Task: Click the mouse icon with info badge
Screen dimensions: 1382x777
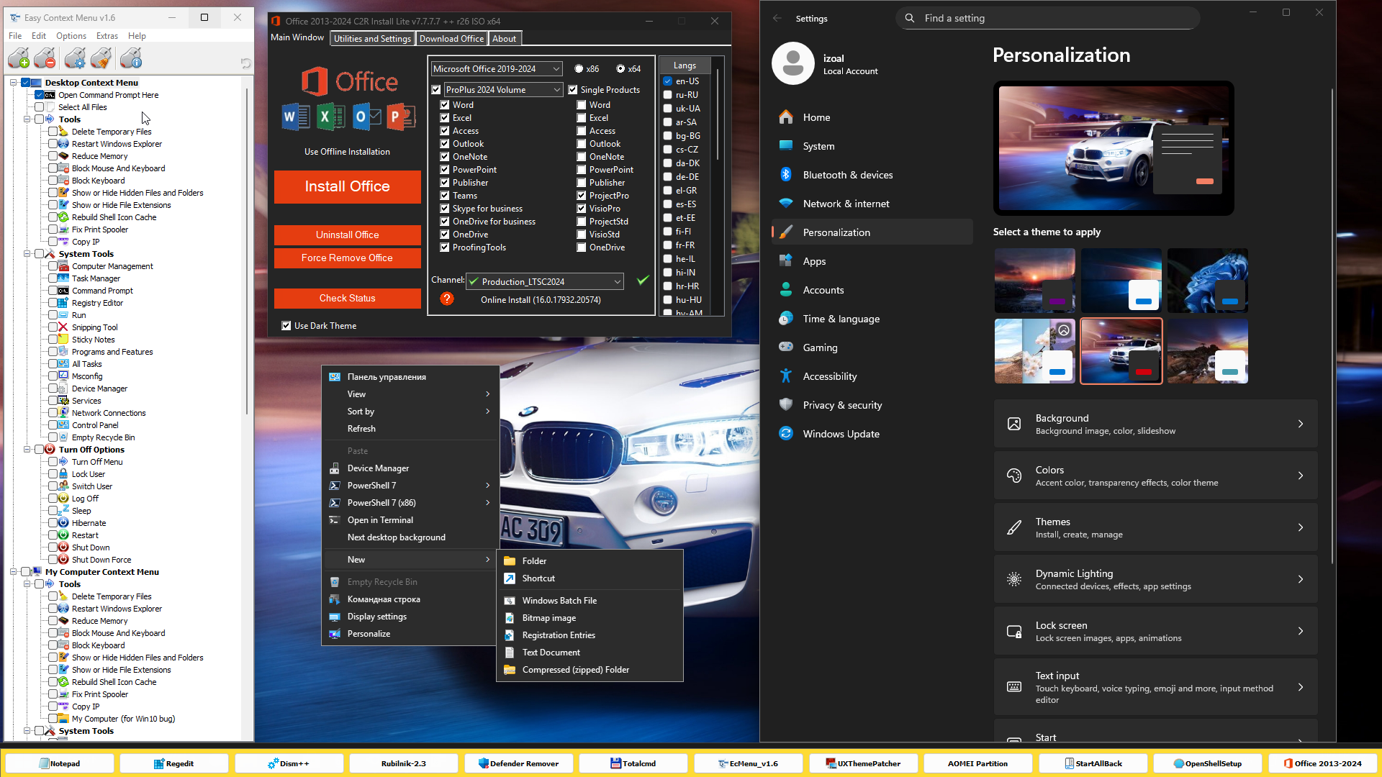Action: click(131, 58)
